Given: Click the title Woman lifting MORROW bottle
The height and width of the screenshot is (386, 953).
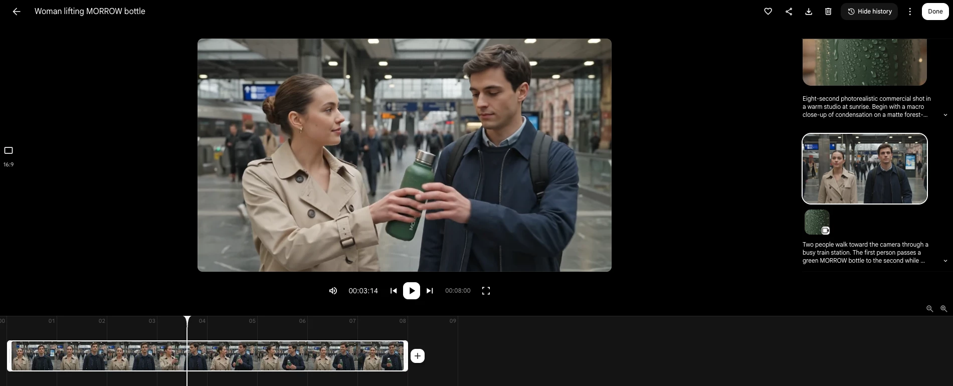Looking at the screenshot, I should pos(90,12).
